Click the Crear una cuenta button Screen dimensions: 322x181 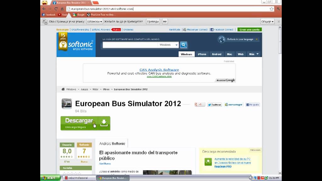click(249, 30)
